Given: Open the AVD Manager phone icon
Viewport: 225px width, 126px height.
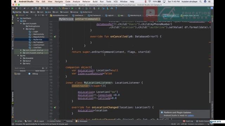Looking at the screenshot, I should click(94, 8).
